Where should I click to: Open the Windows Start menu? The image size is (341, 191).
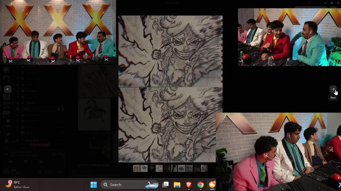tap(94, 185)
